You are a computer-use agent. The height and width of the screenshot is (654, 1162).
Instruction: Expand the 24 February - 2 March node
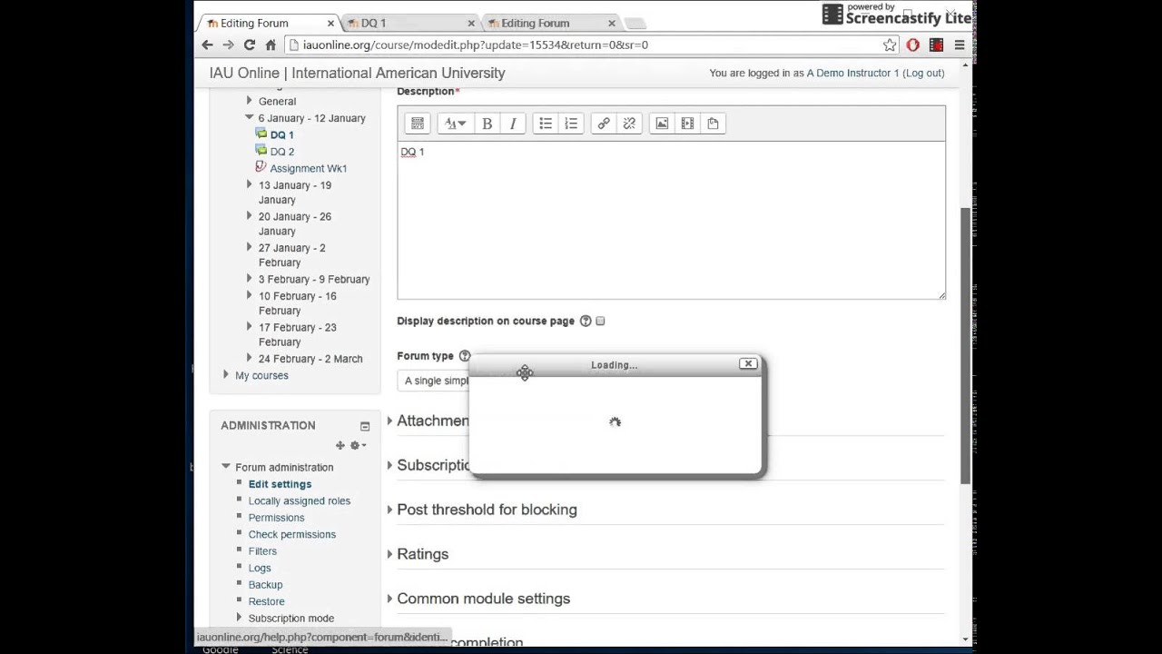[249, 358]
